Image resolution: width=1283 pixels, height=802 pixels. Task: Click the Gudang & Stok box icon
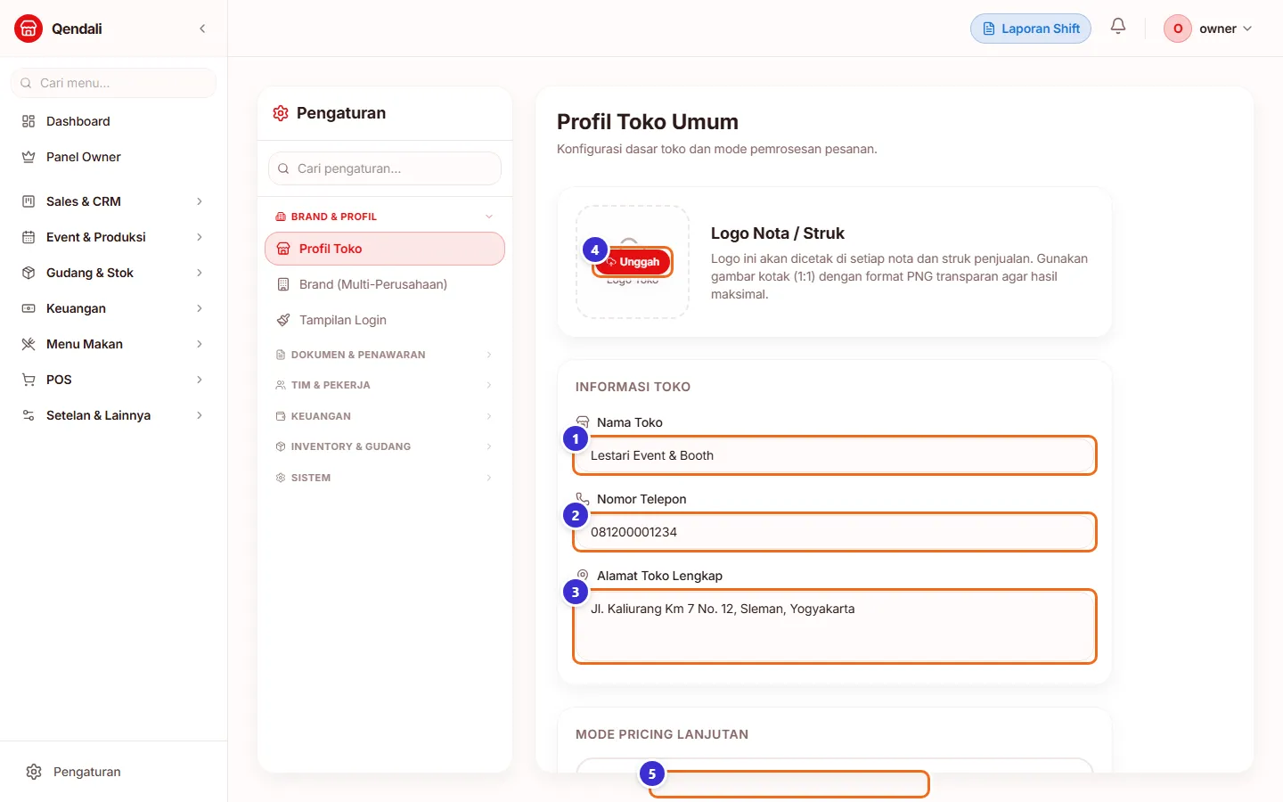pos(29,273)
